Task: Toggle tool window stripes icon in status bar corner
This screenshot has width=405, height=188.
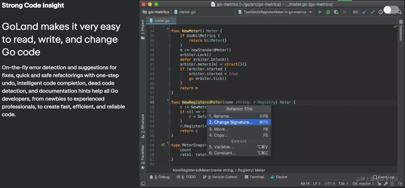Action: [x=143, y=184]
